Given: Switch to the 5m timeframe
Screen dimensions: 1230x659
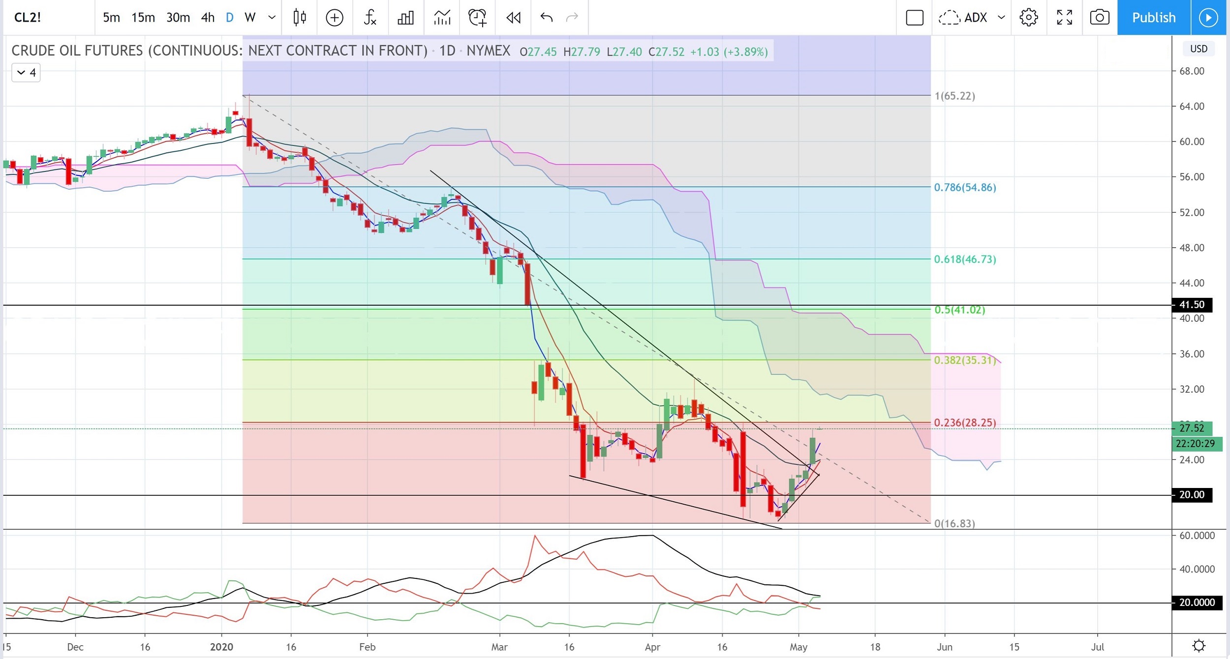Looking at the screenshot, I should tap(111, 18).
